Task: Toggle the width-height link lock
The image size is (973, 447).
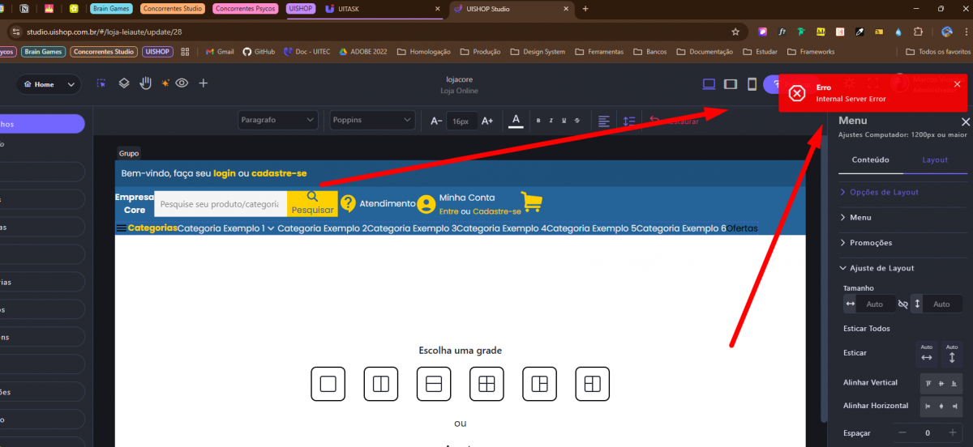Action: 902,304
